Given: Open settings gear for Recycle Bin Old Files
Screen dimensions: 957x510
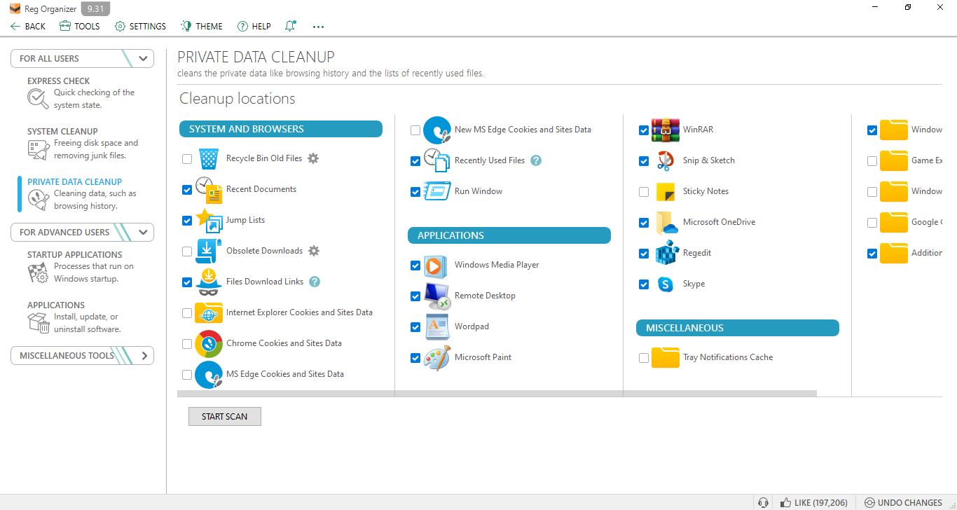Looking at the screenshot, I should pyautogui.click(x=313, y=158).
